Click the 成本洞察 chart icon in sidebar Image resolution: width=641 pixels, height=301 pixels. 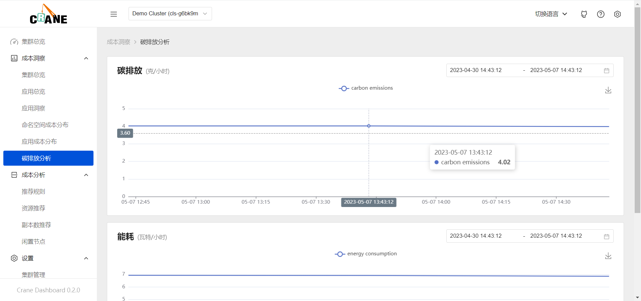click(14, 58)
